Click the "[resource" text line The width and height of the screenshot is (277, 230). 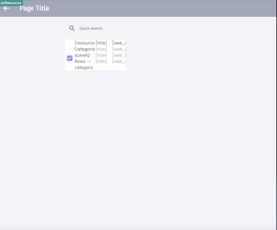(84, 43)
